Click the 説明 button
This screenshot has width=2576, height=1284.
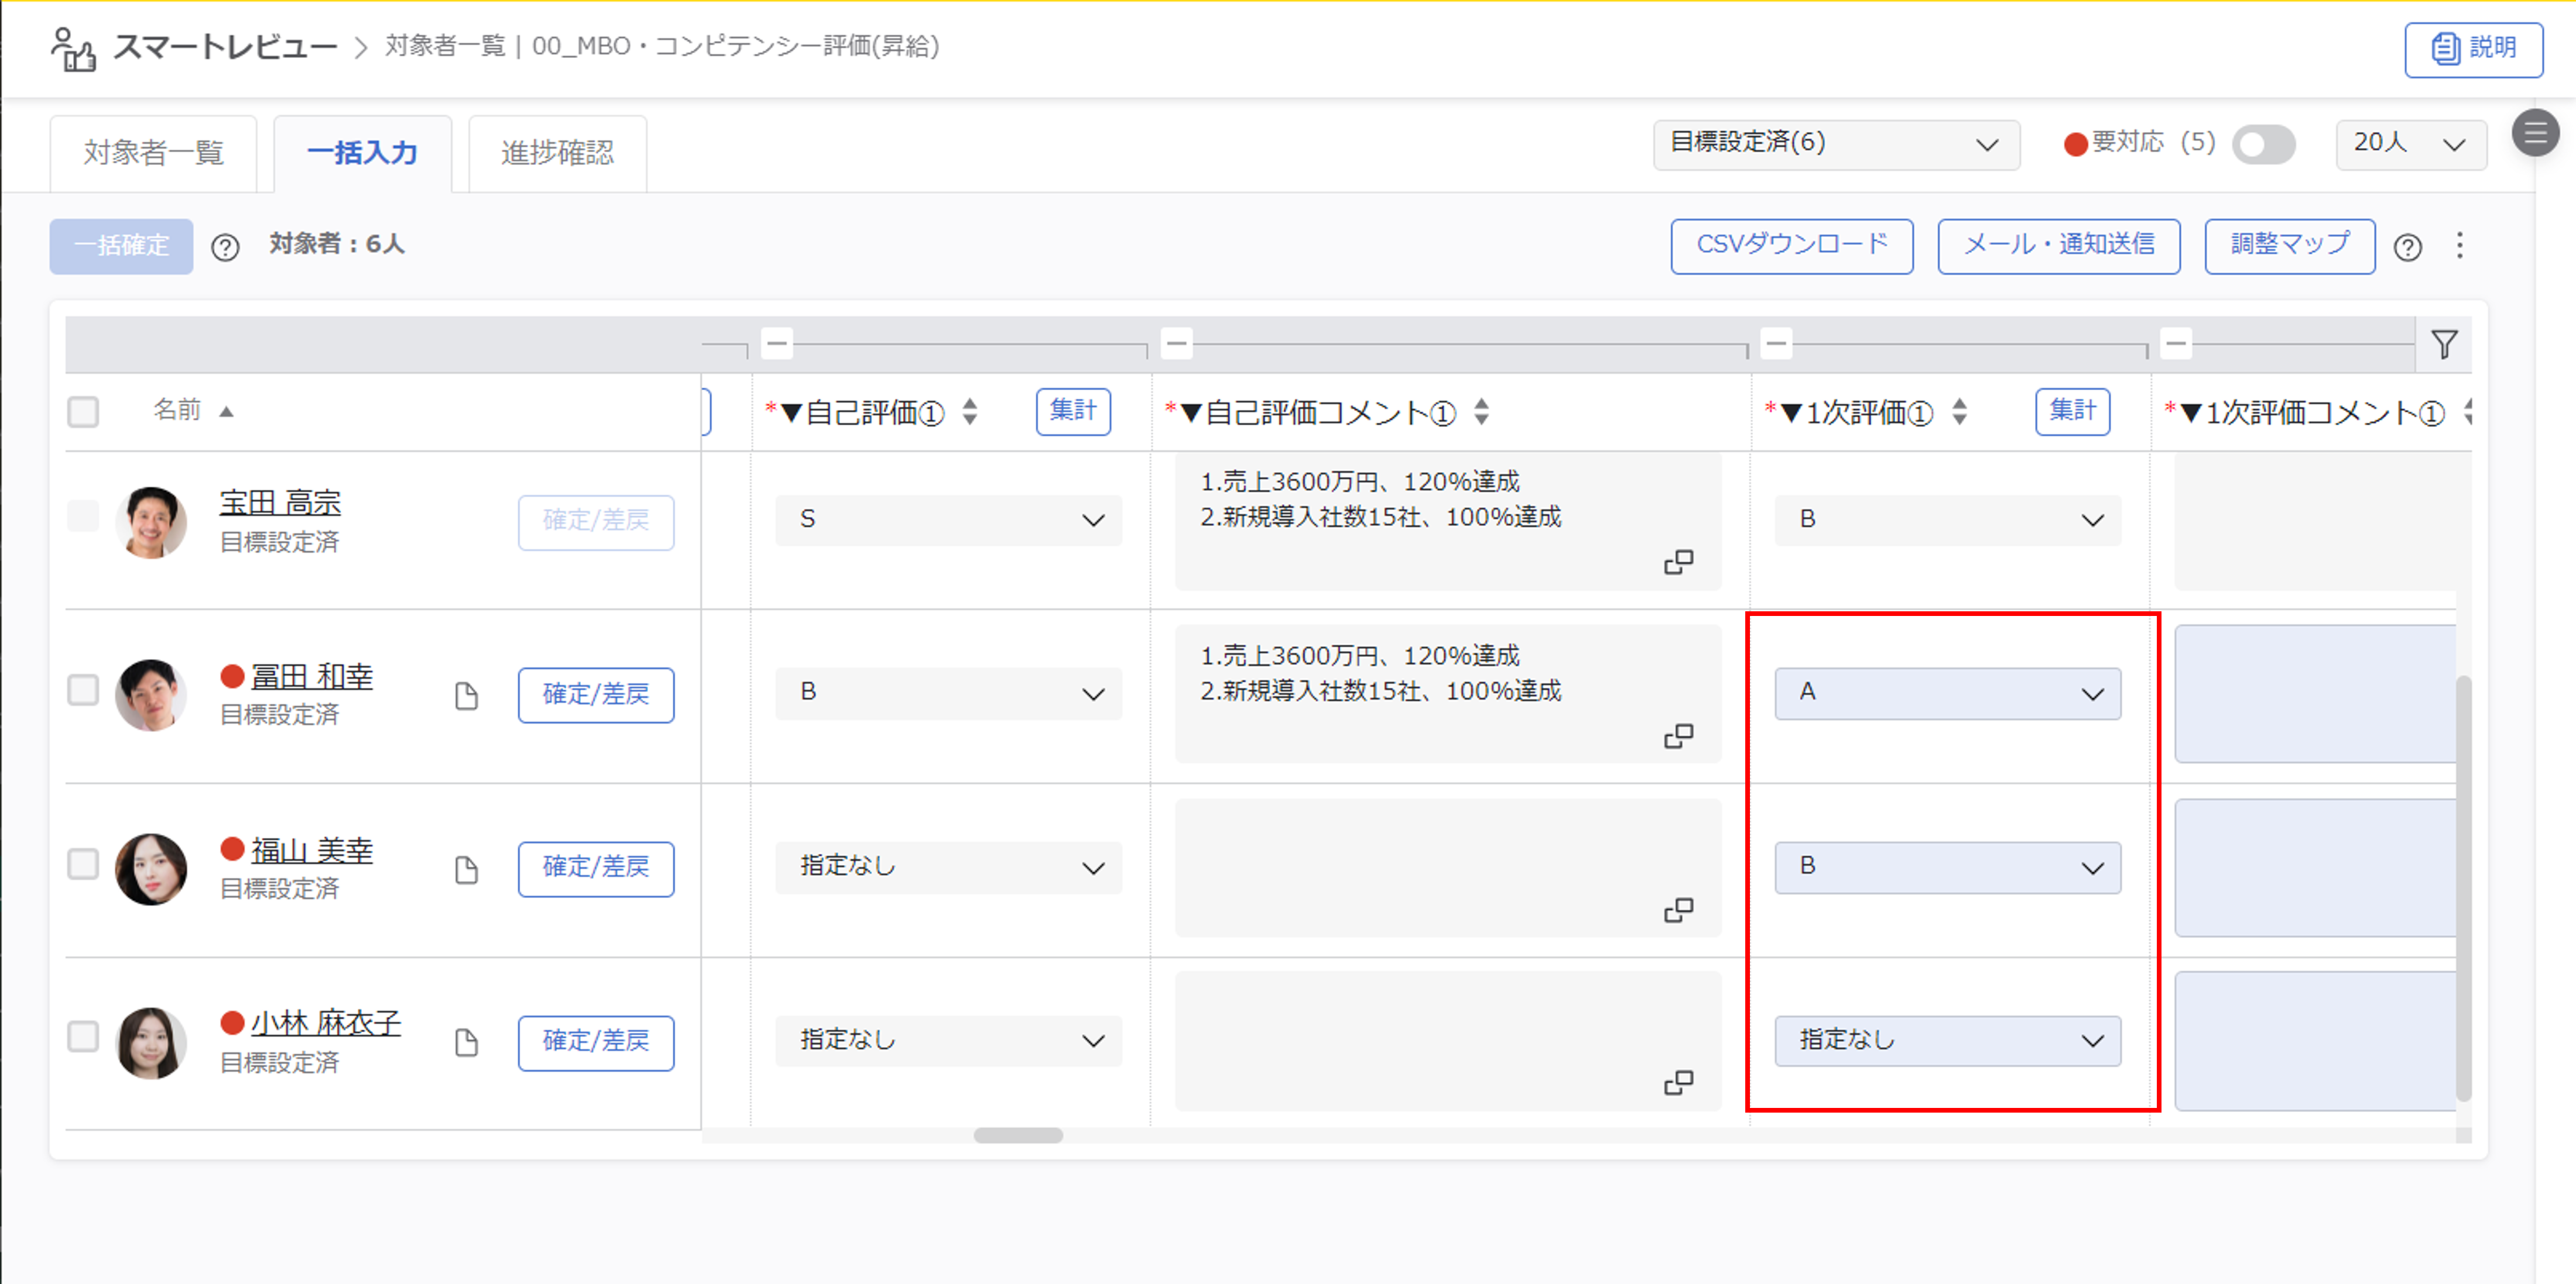point(2474,50)
